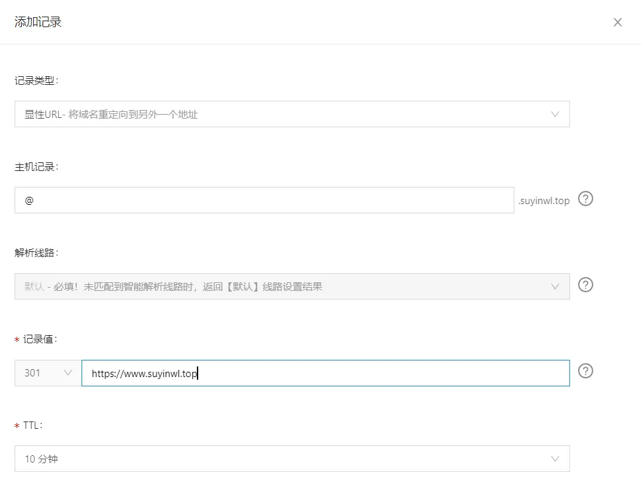Open the 显性URL record type dropdown
641x501 pixels.
point(292,114)
